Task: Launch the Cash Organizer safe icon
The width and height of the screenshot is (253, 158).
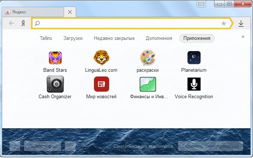Action: pyautogui.click(x=55, y=84)
